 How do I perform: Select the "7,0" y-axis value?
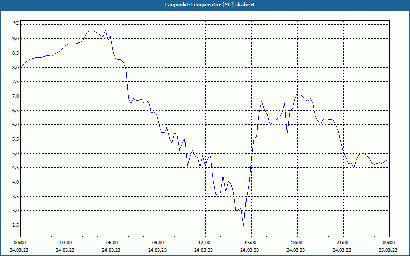[x=16, y=96]
